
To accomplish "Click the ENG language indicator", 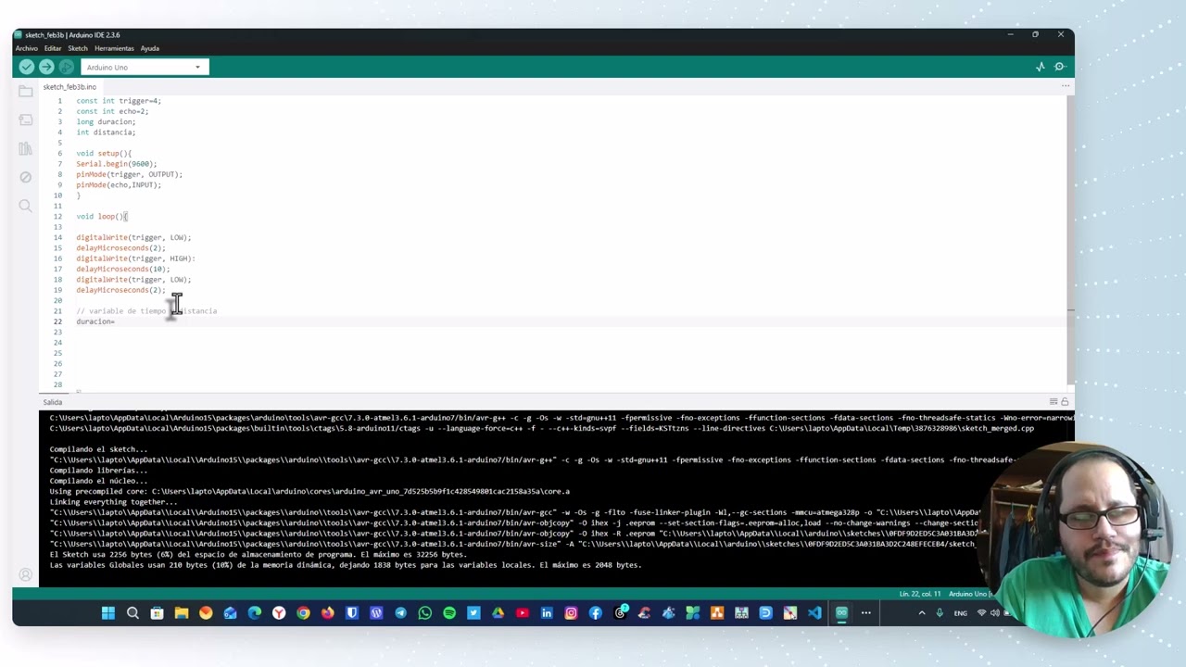I will (x=961, y=612).
